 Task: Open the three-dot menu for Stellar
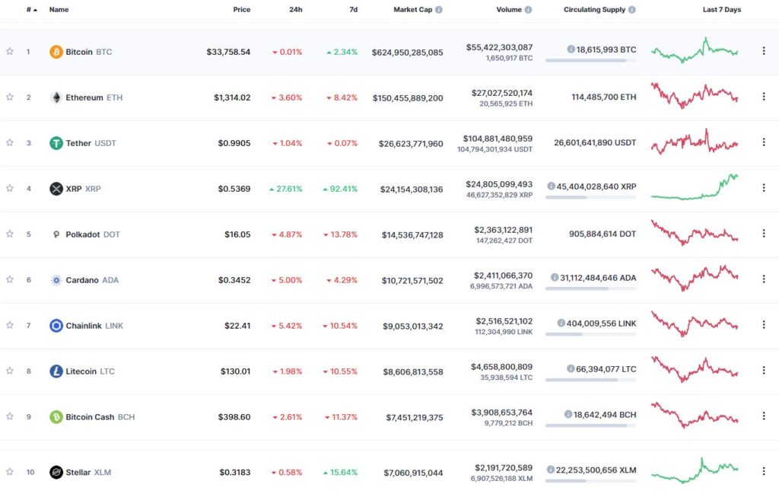[764, 471]
